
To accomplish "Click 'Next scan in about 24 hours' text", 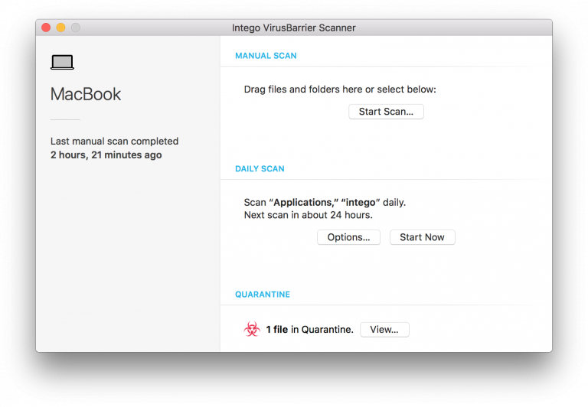I will (x=308, y=216).
